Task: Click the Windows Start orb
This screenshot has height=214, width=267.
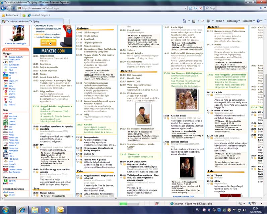Action: (x=5, y=210)
